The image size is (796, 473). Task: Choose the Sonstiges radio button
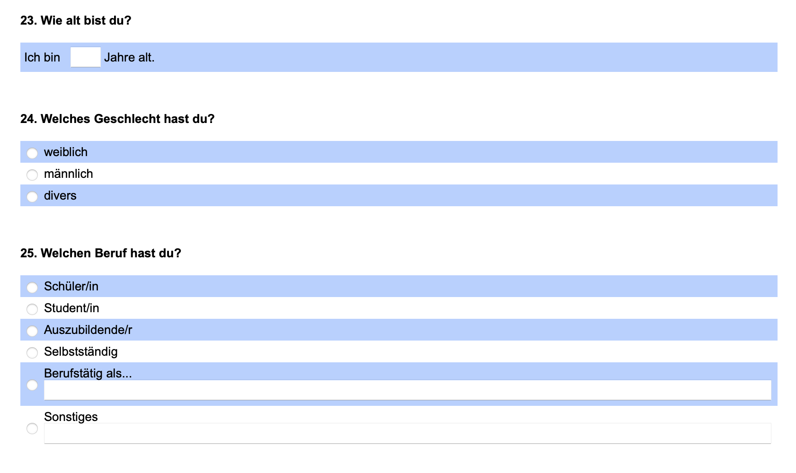[32, 429]
